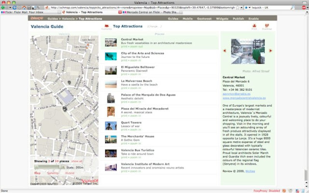Open the address bar URL dropdown arrow
This screenshot has height=193, width=309.
241,8
